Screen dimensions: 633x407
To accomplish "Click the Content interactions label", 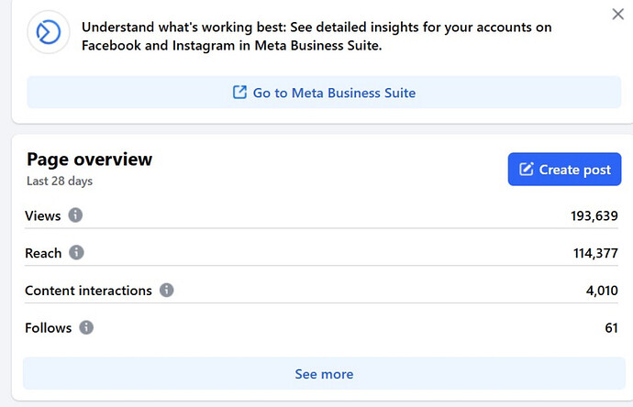I will tap(88, 291).
